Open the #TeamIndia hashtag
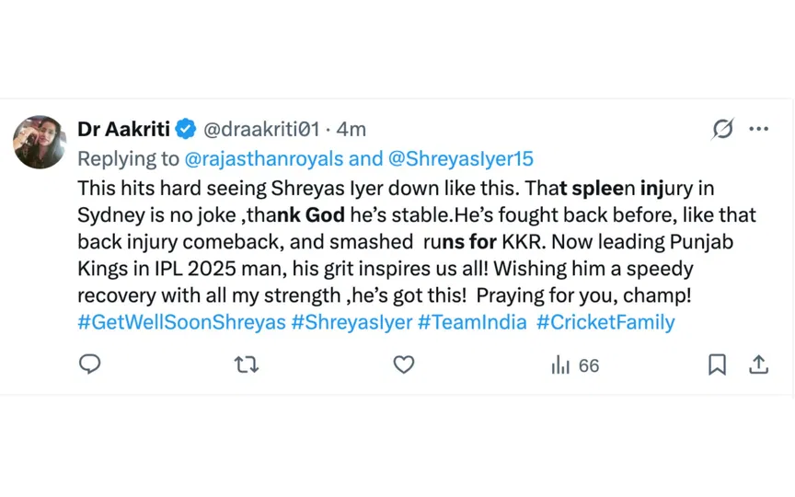Image resolution: width=795 pixels, height=497 pixels. (472, 322)
